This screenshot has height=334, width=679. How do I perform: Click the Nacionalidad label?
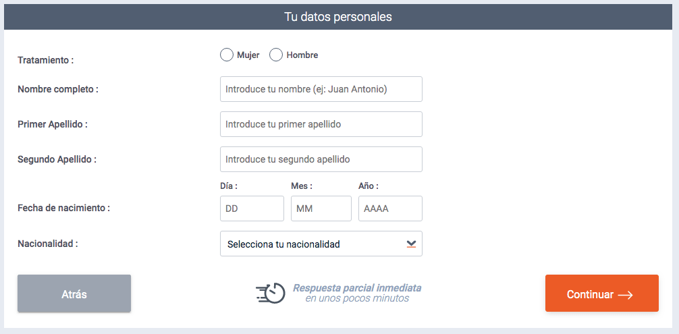coord(48,243)
